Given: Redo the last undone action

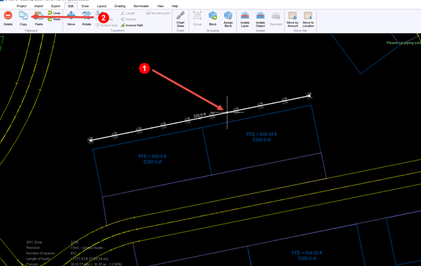Looking at the screenshot, I should tap(54, 20).
